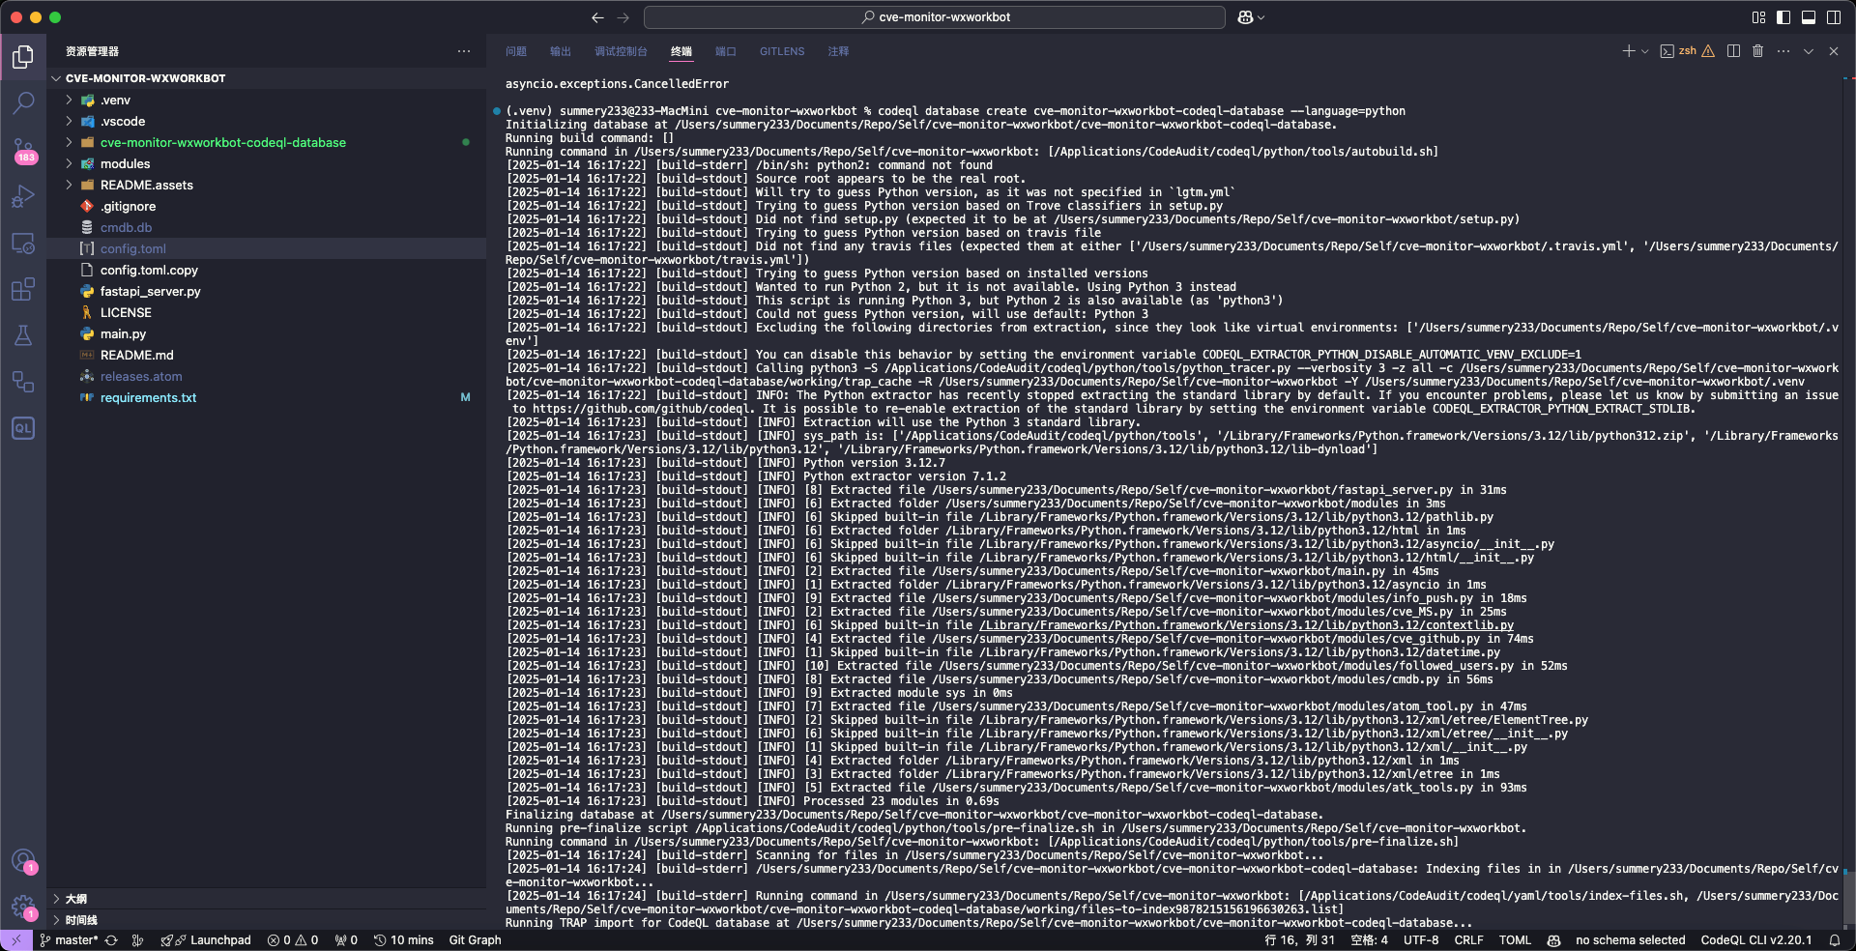Split the terminal pane

1733,51
